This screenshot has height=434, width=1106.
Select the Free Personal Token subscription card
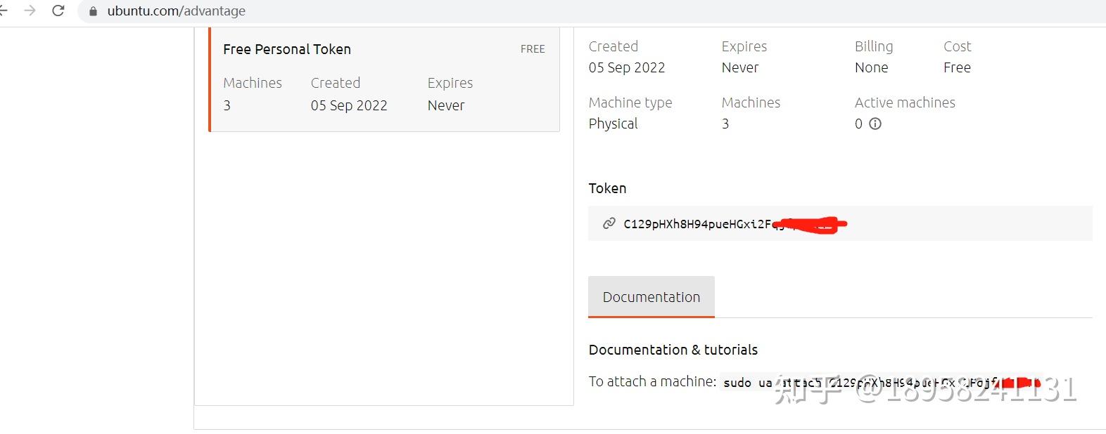[385, 79]
